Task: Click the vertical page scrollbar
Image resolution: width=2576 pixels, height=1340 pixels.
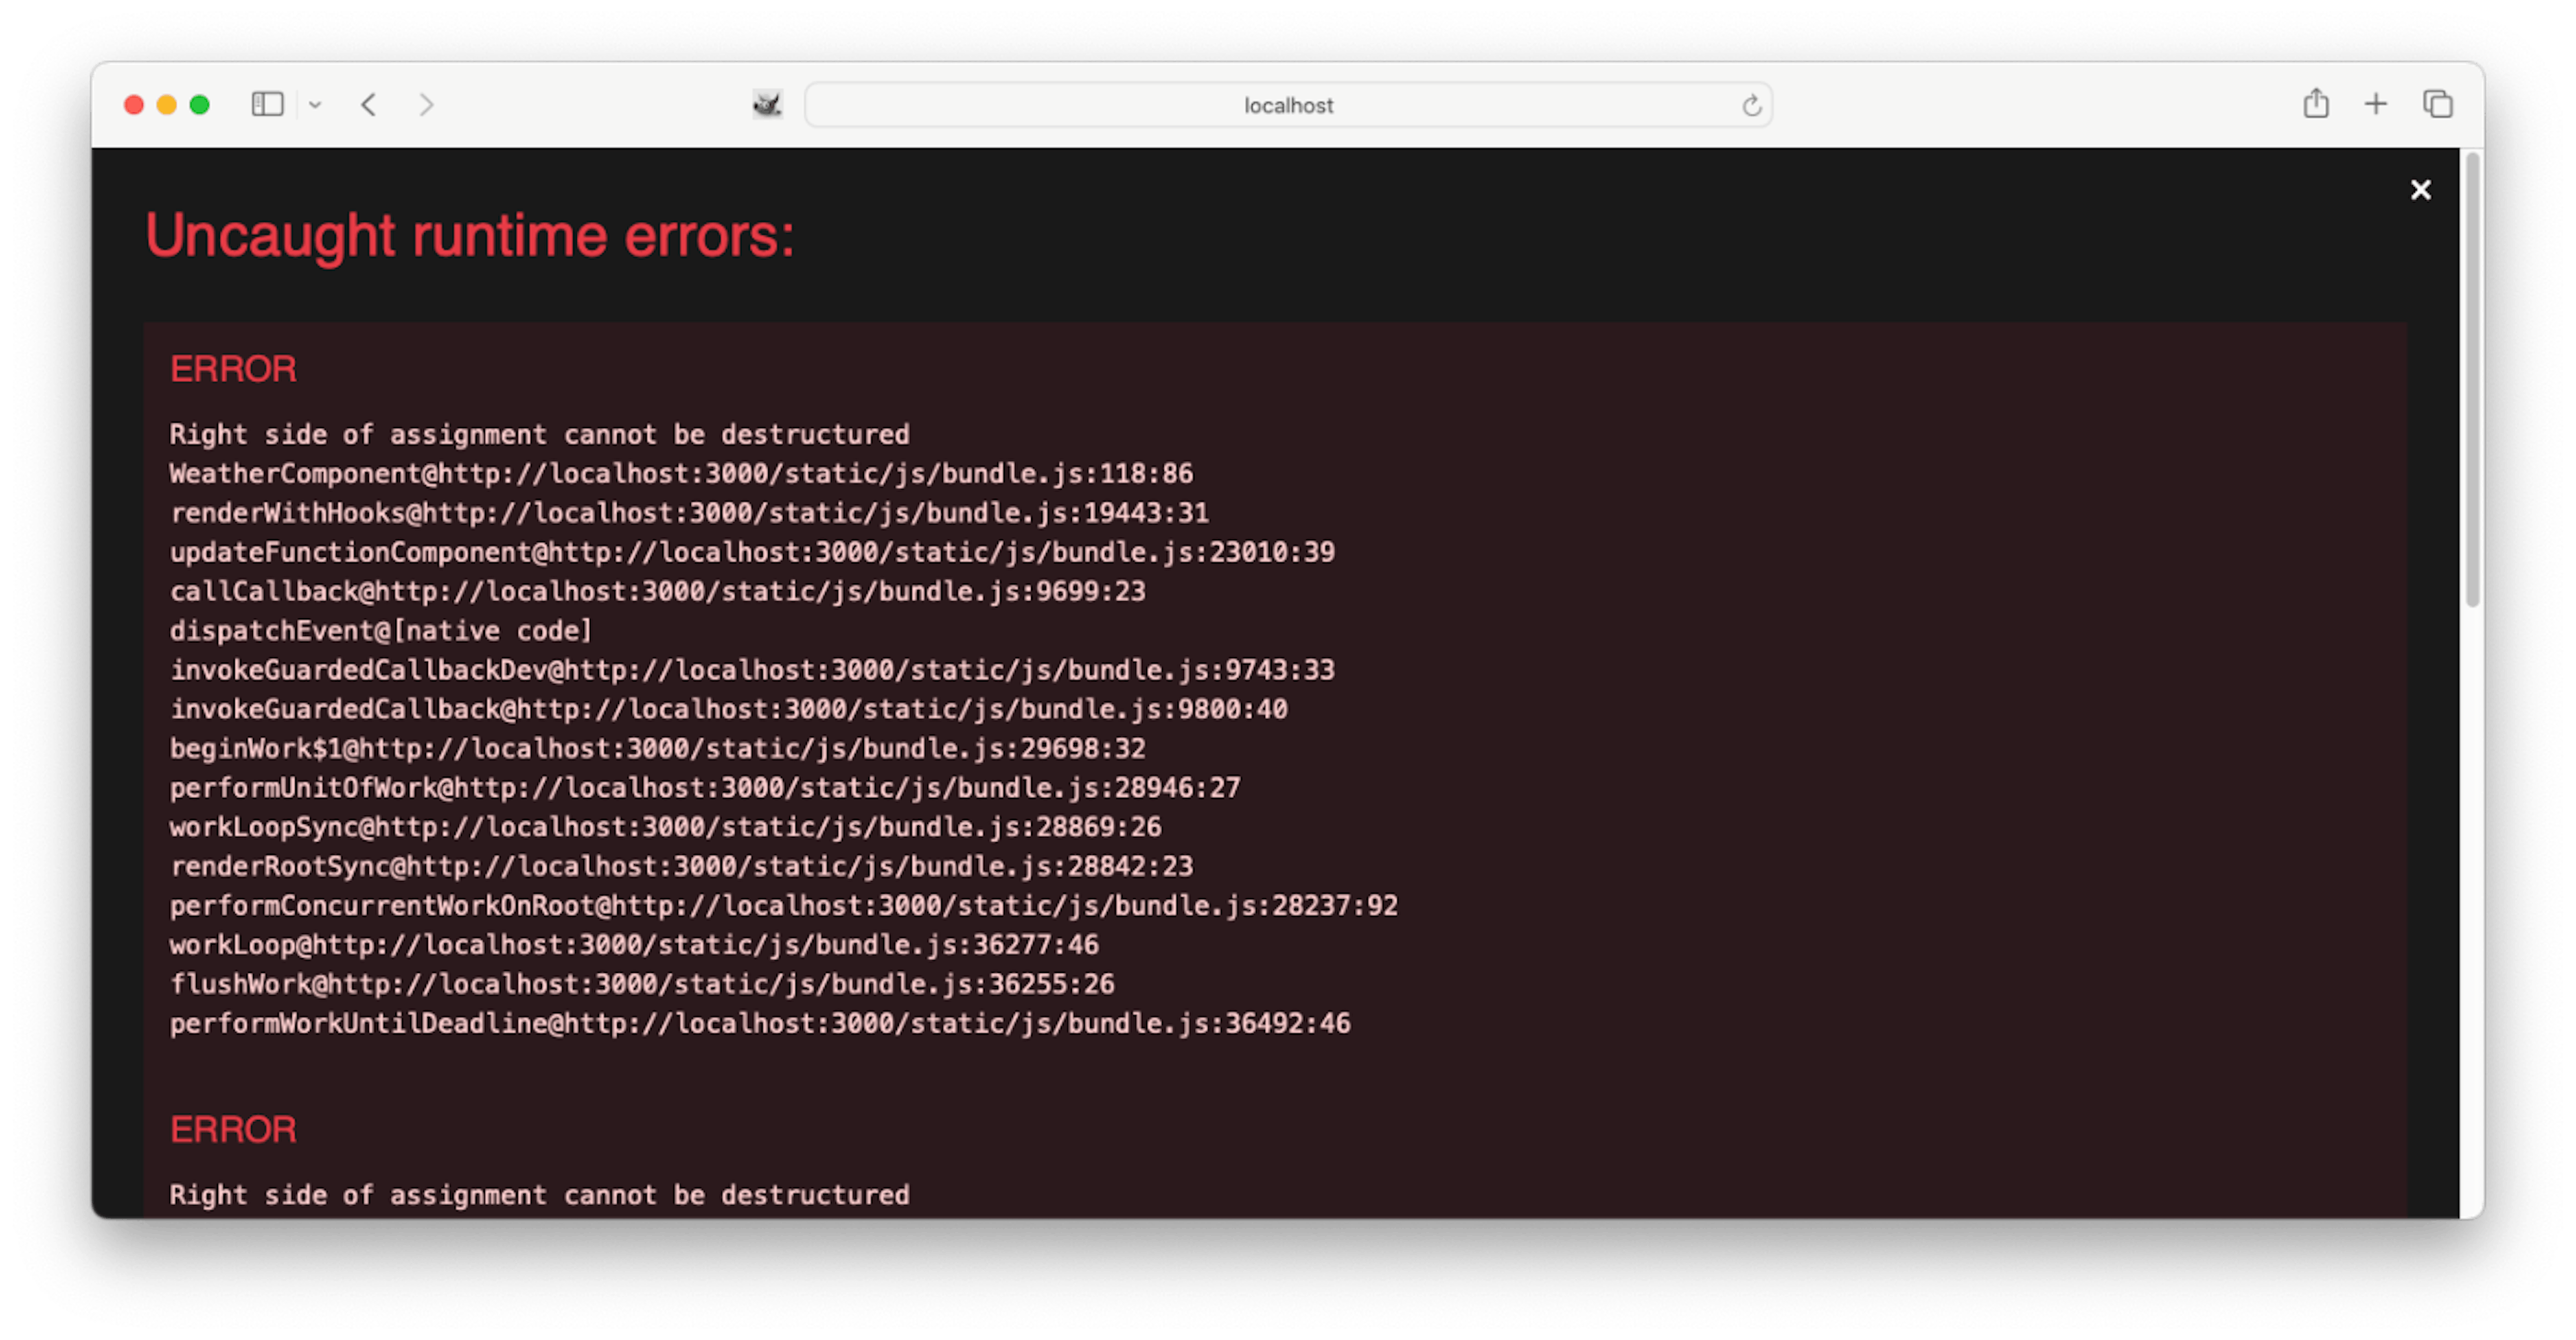Action: click(2472, 380)
